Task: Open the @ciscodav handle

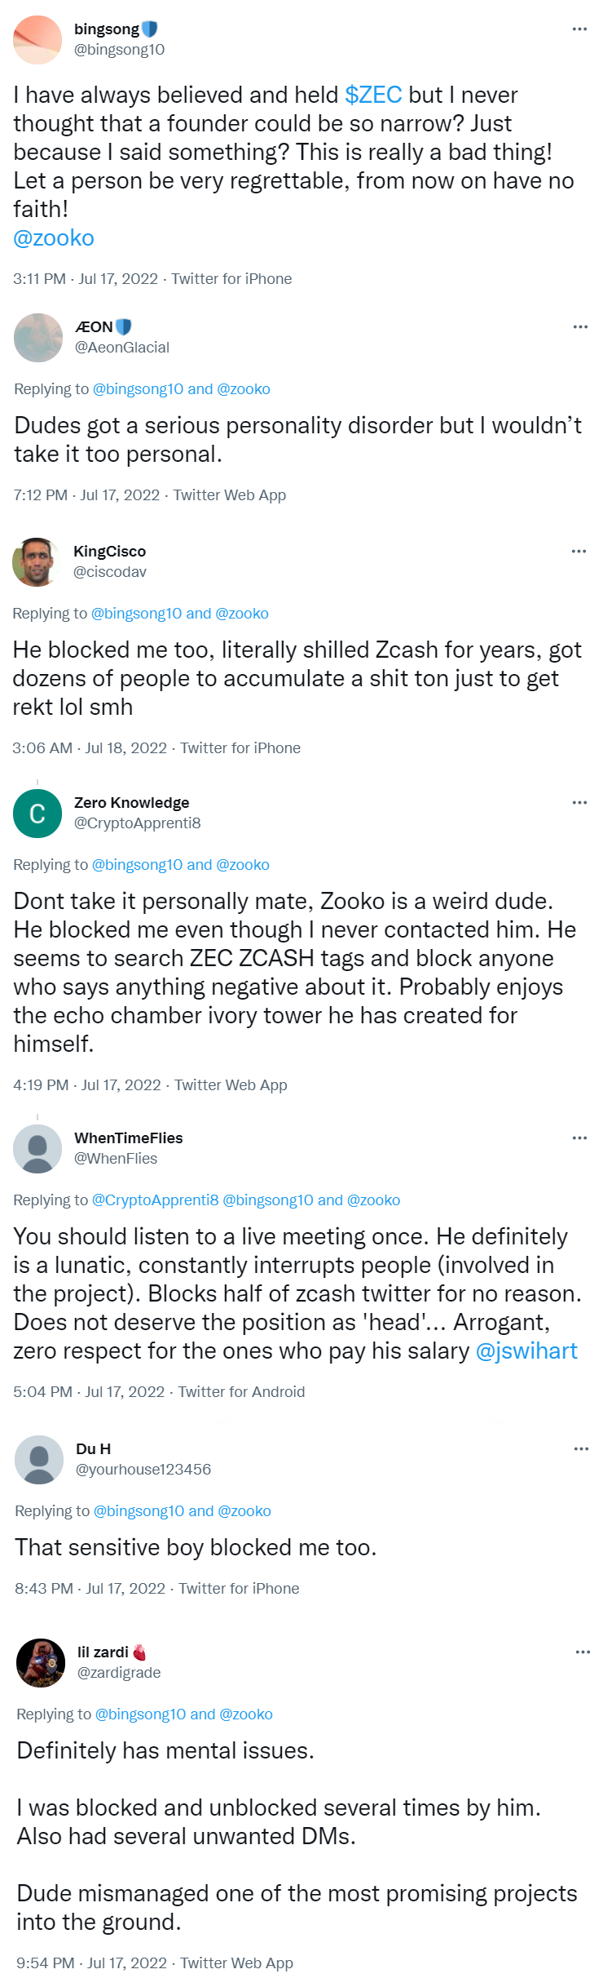Action: point(110,572)
